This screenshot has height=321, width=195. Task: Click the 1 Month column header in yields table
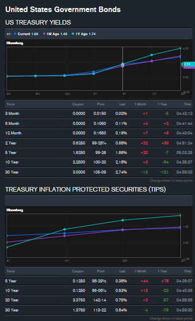point(140,104)
